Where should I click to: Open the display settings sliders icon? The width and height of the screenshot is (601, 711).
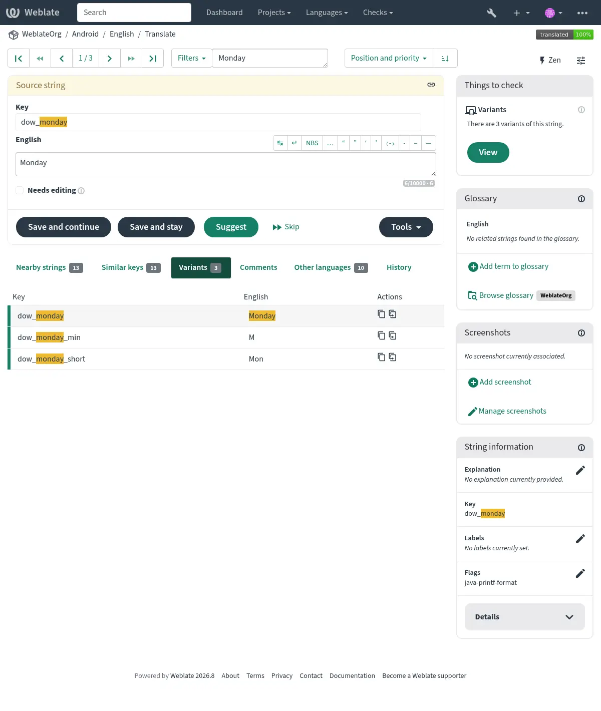point(581,60)
